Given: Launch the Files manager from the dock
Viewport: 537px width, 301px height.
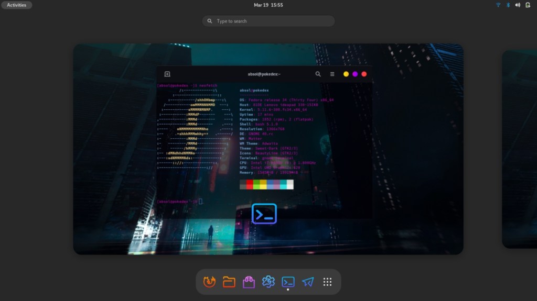Looking at the screenshot, I should (229, 282).
